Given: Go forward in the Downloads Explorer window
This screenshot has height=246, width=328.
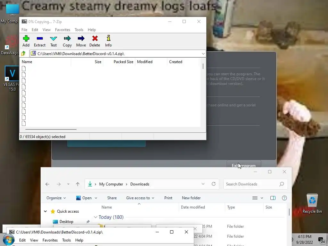Looking at the screenshot, I should [x=59, y=184].
